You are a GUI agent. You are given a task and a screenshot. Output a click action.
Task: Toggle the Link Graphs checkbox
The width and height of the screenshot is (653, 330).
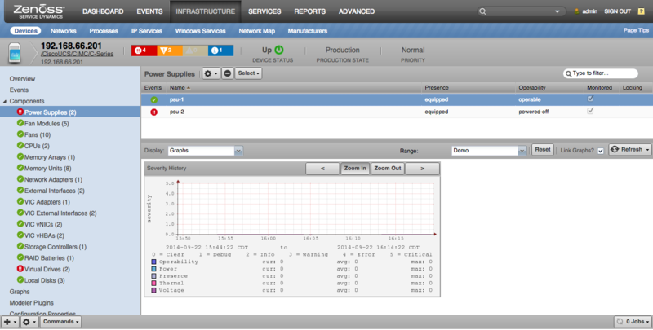(601, 151)
